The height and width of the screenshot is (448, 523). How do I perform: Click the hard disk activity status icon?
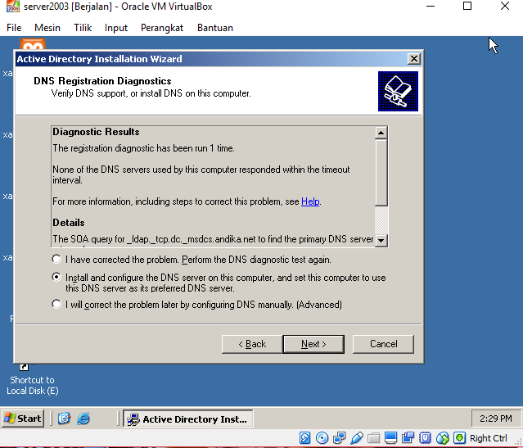tap(304, 437)
